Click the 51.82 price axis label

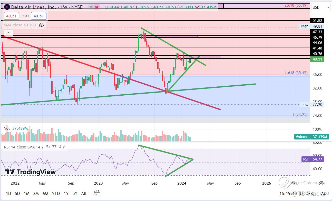pos(317,21)
